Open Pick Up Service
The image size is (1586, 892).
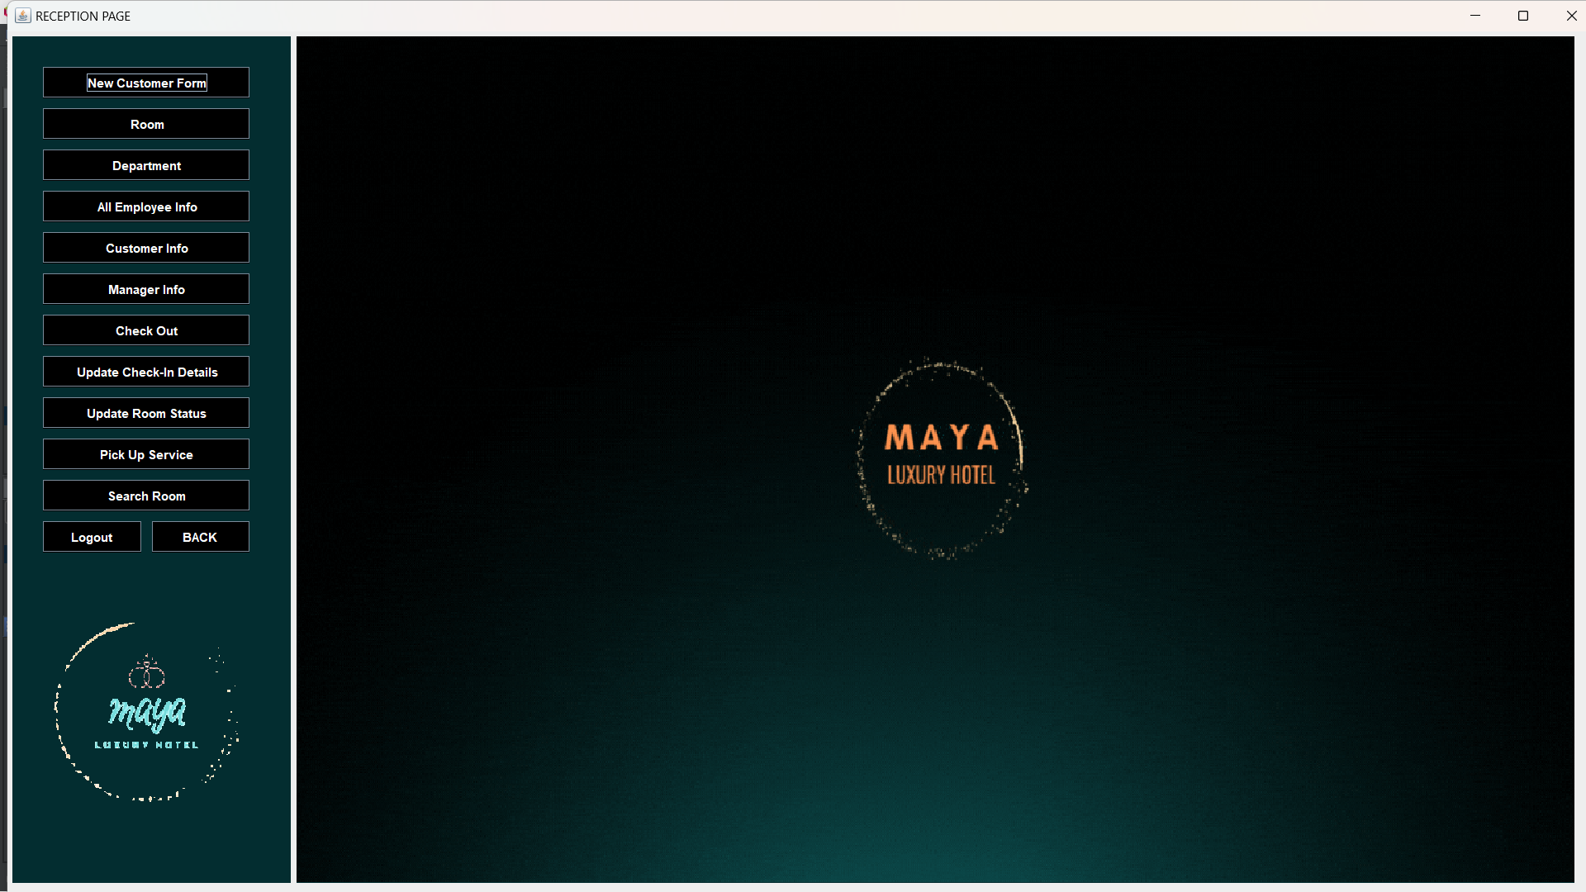146,454
